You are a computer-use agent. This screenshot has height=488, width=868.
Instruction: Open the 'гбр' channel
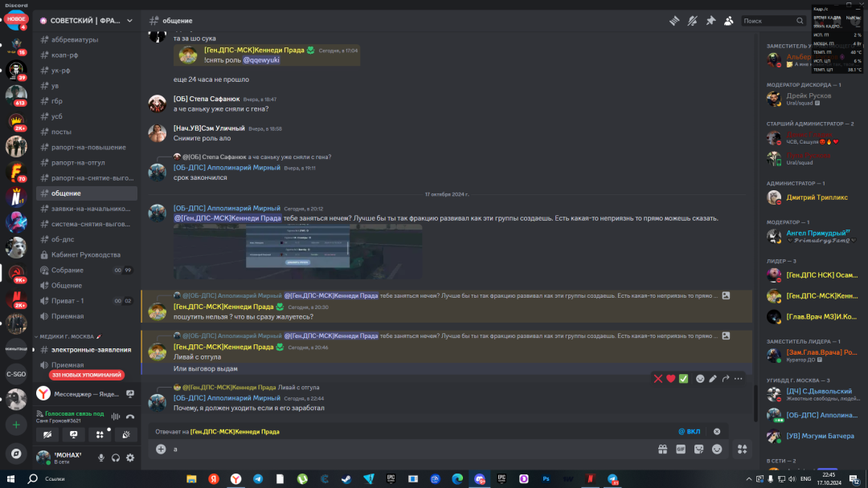tap(87, 101)
